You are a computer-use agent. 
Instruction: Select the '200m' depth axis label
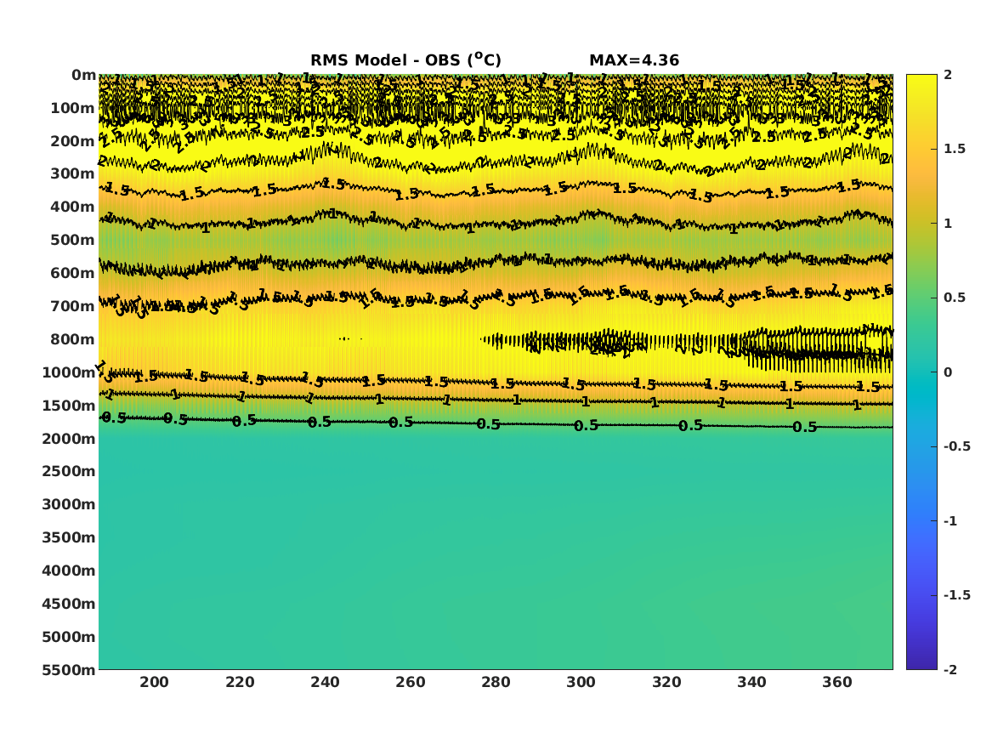73,141
